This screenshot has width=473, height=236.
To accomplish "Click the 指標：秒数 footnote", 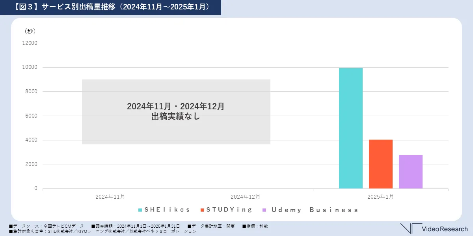I will (255, 226).
